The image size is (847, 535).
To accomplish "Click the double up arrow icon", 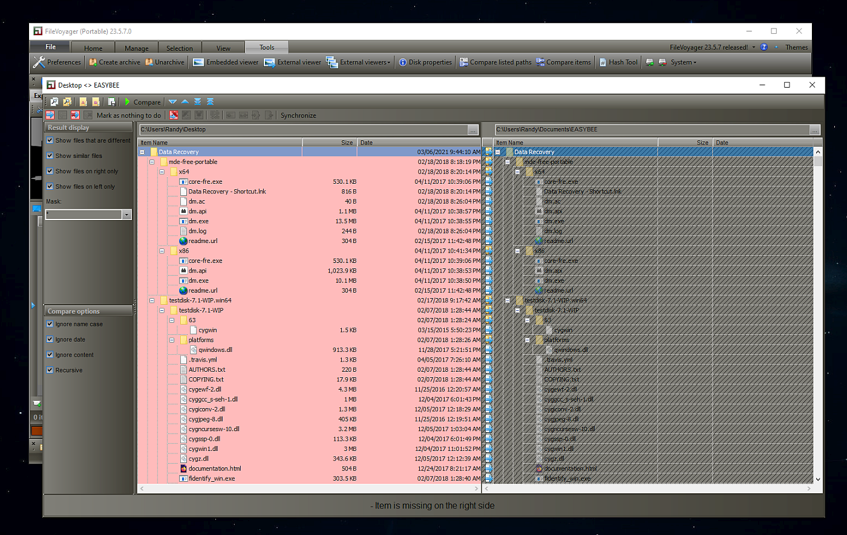I will click(211, 102).
